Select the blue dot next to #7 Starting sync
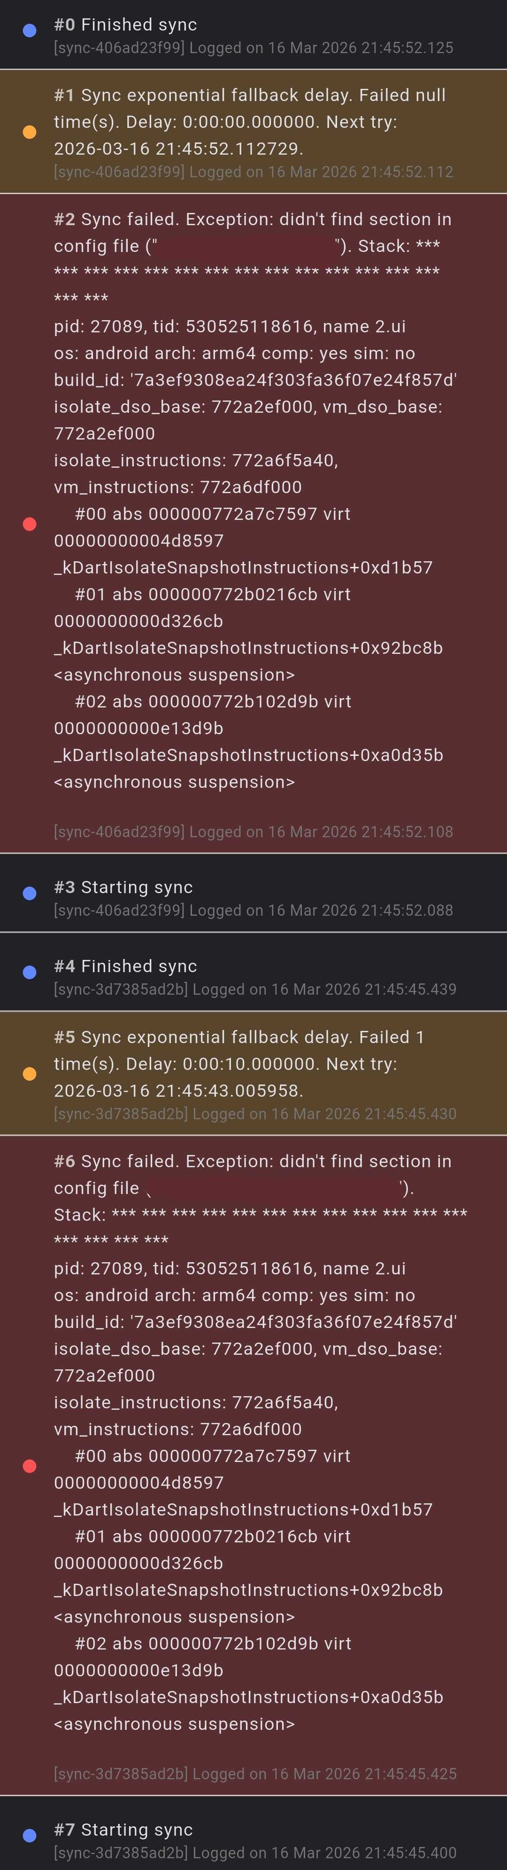507x1870 pixels. (x=30, y=1836)
